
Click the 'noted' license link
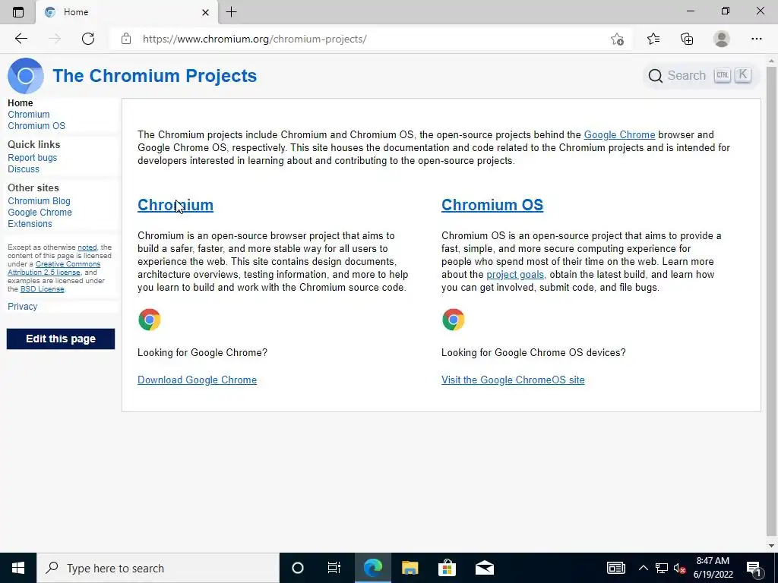point(87,247)
